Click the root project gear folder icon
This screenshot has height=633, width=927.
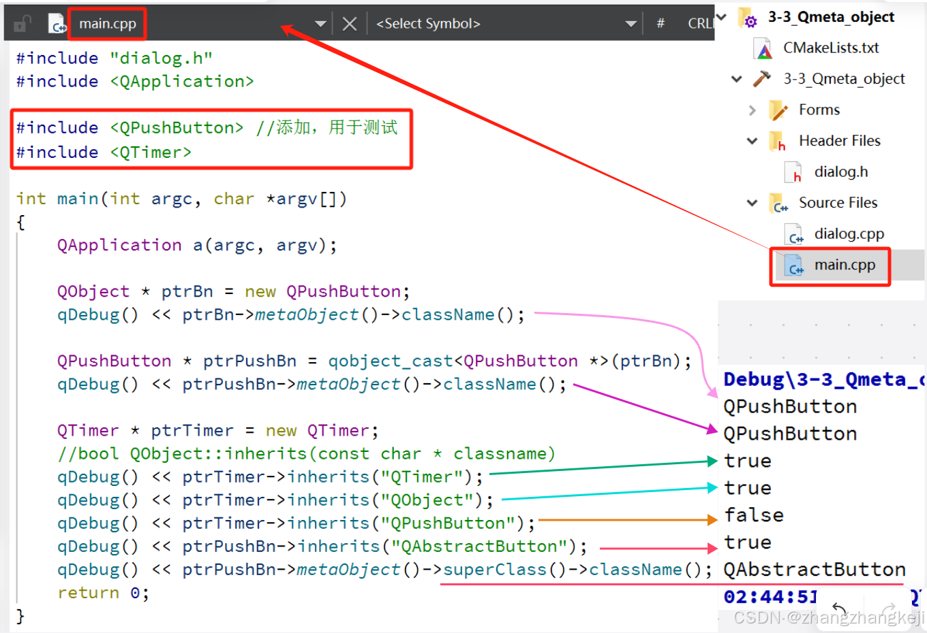(x=748, y=18)
